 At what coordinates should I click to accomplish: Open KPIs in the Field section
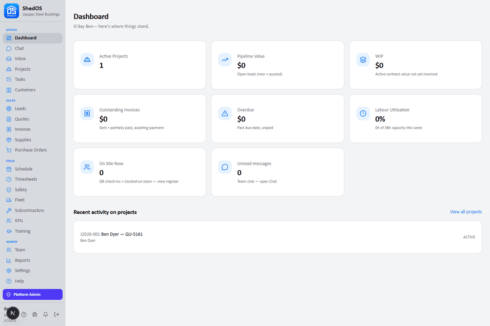coord(33,221)
